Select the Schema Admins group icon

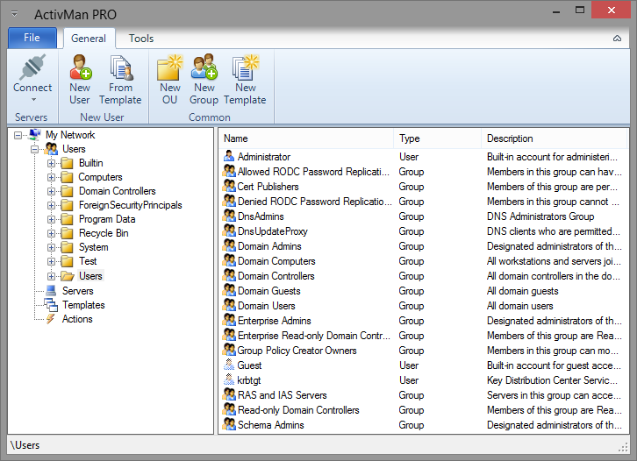(229, 424)
